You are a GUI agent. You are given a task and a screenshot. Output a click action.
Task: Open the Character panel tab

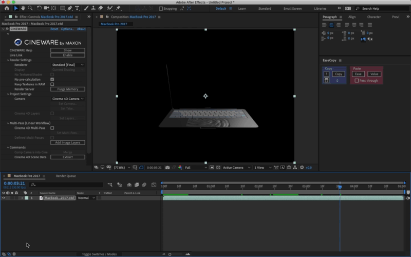pos(374,17)
